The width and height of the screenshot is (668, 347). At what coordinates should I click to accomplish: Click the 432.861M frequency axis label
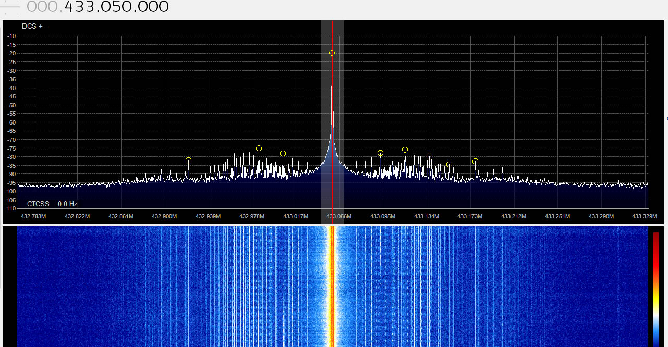pyautogui.click(x=120, y=216)
